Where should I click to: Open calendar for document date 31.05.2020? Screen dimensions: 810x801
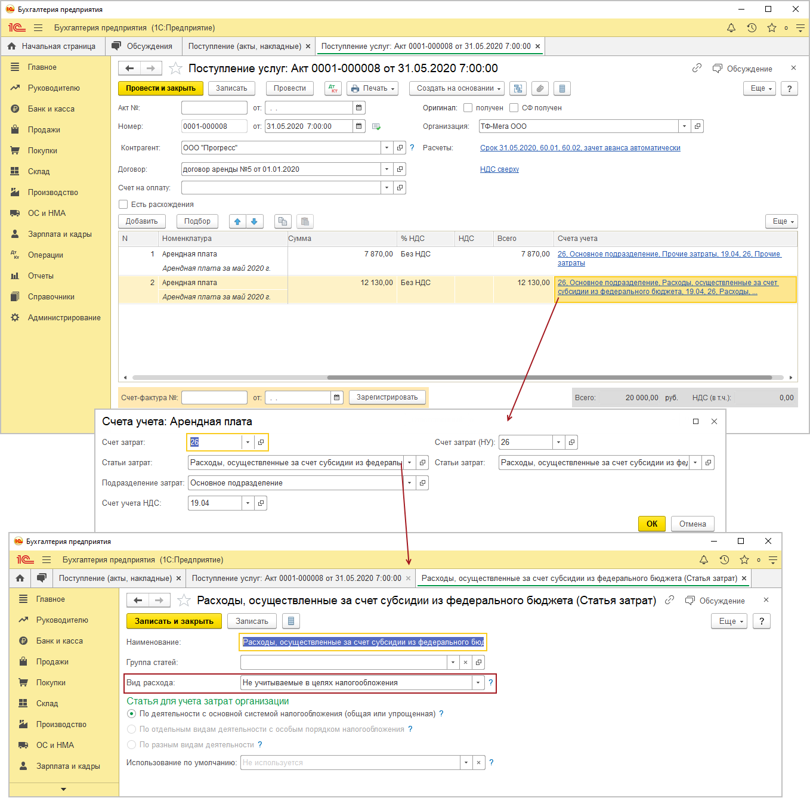359,126
